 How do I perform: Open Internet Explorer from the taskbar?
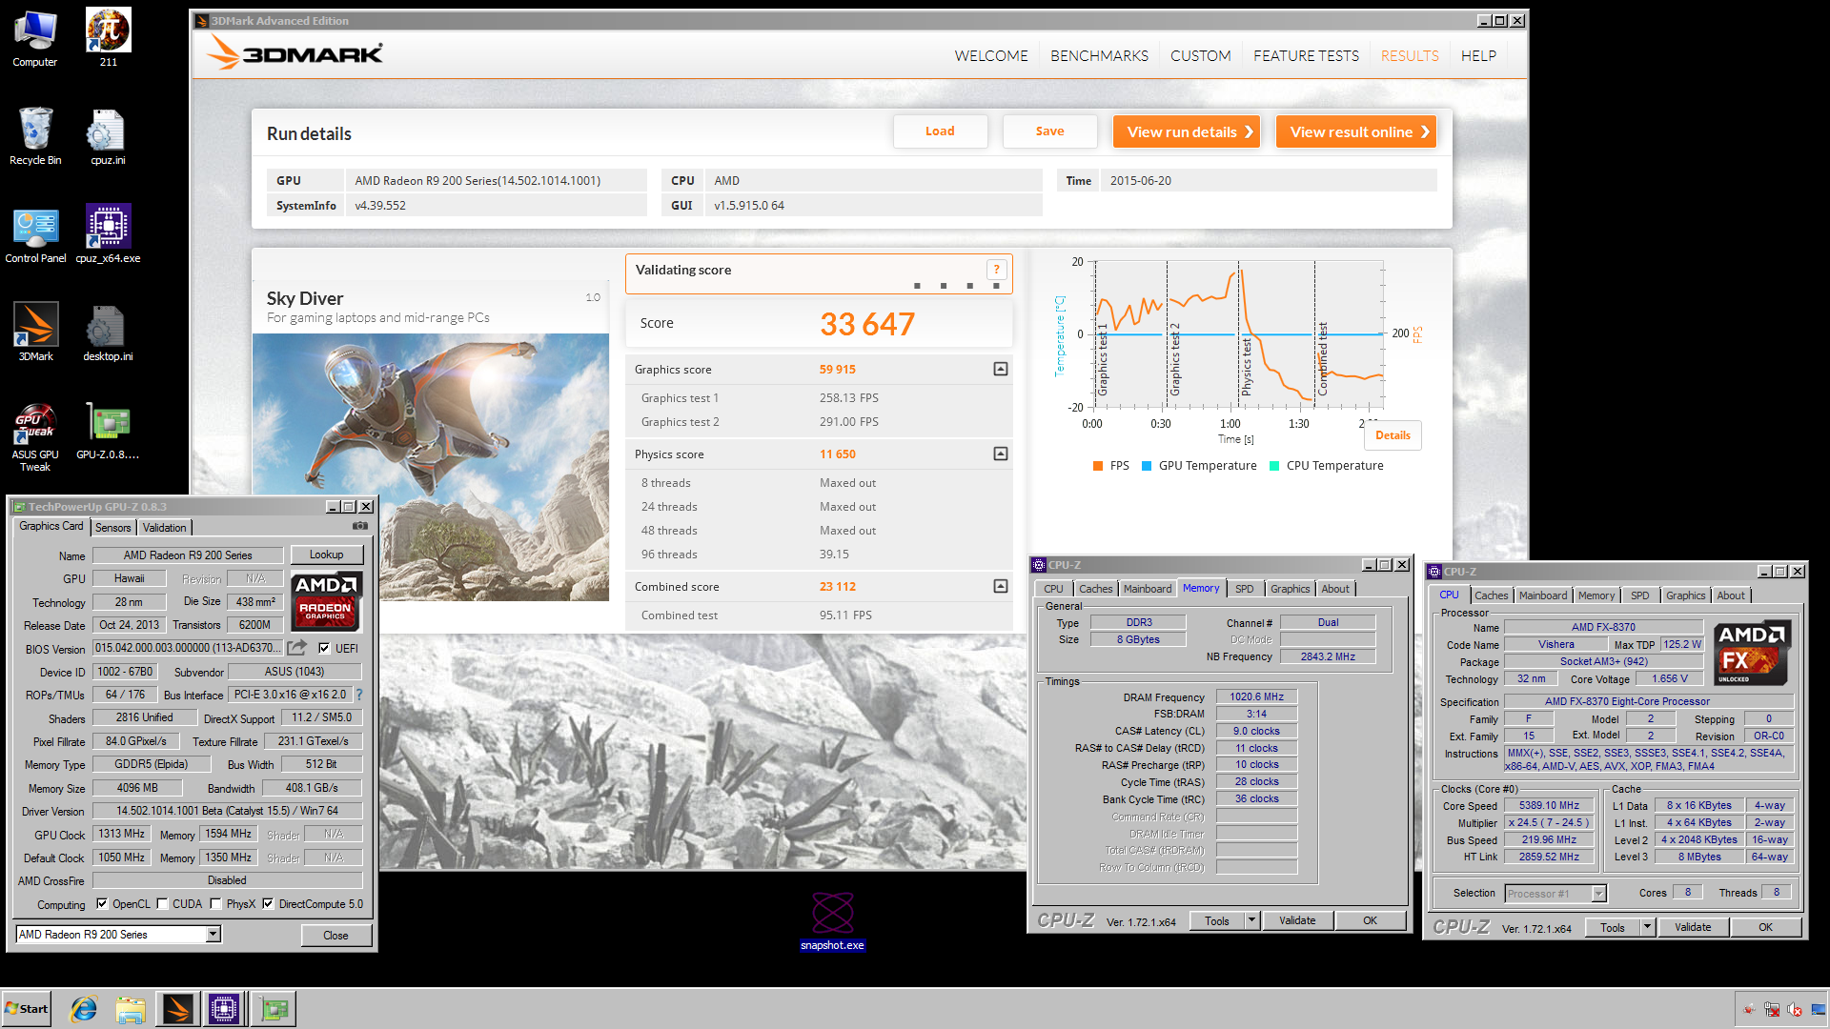coord(84,1009)
